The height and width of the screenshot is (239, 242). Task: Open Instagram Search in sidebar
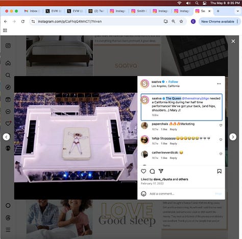[x=8, y=75]
